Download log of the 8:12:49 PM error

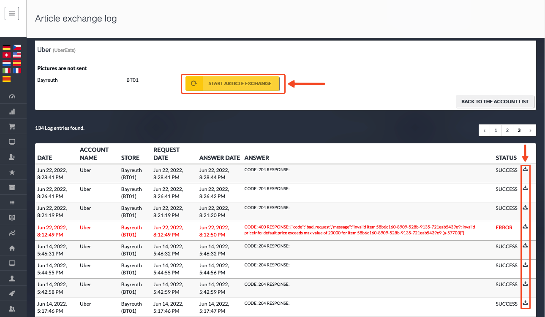pos(525,226)
